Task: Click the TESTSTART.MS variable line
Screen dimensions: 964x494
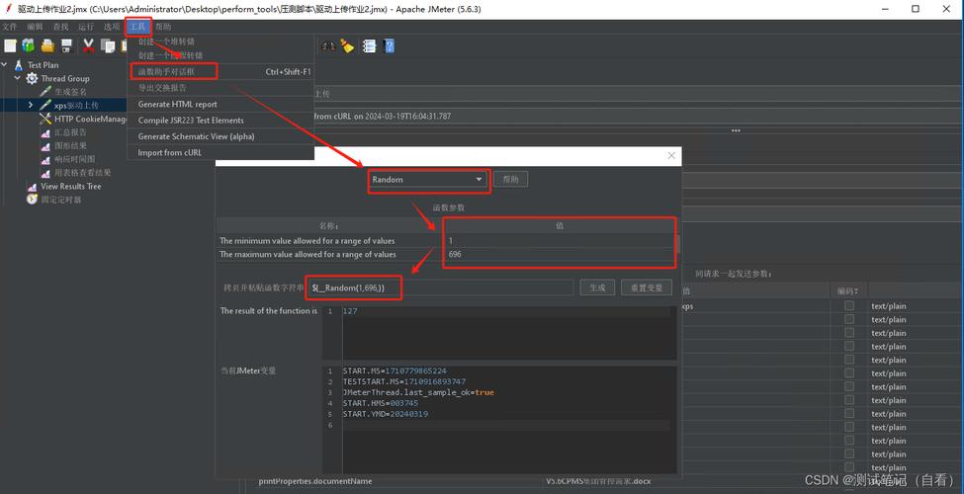Action: (404, 381)
